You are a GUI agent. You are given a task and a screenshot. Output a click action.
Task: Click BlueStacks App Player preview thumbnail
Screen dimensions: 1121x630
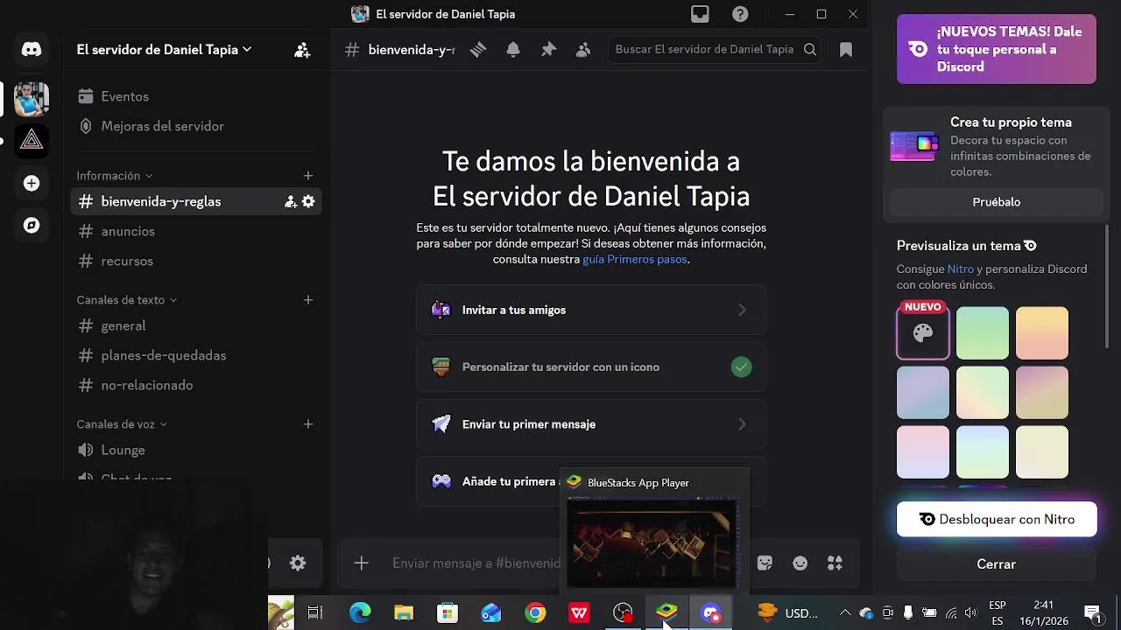[x=650, y=542]
